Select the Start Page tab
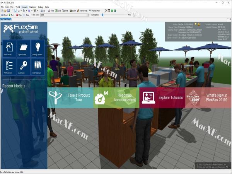 (6, 19)
